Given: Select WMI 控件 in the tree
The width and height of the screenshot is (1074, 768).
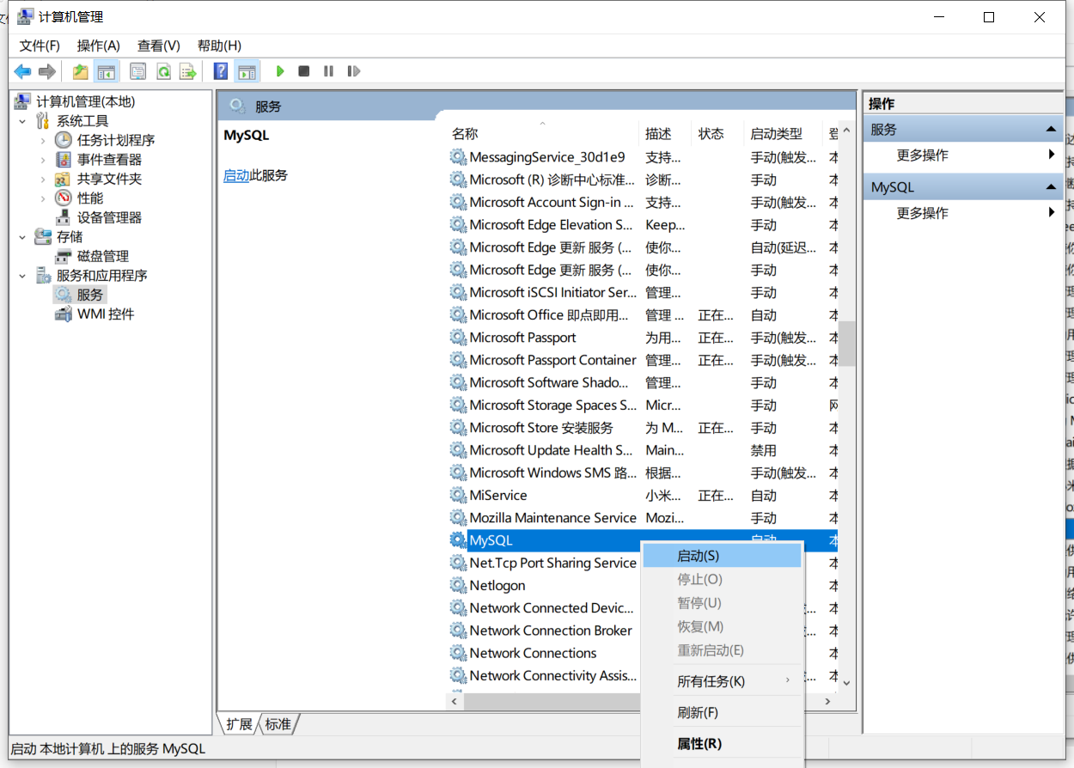Looking at the screenshot, I should [106, 314].
